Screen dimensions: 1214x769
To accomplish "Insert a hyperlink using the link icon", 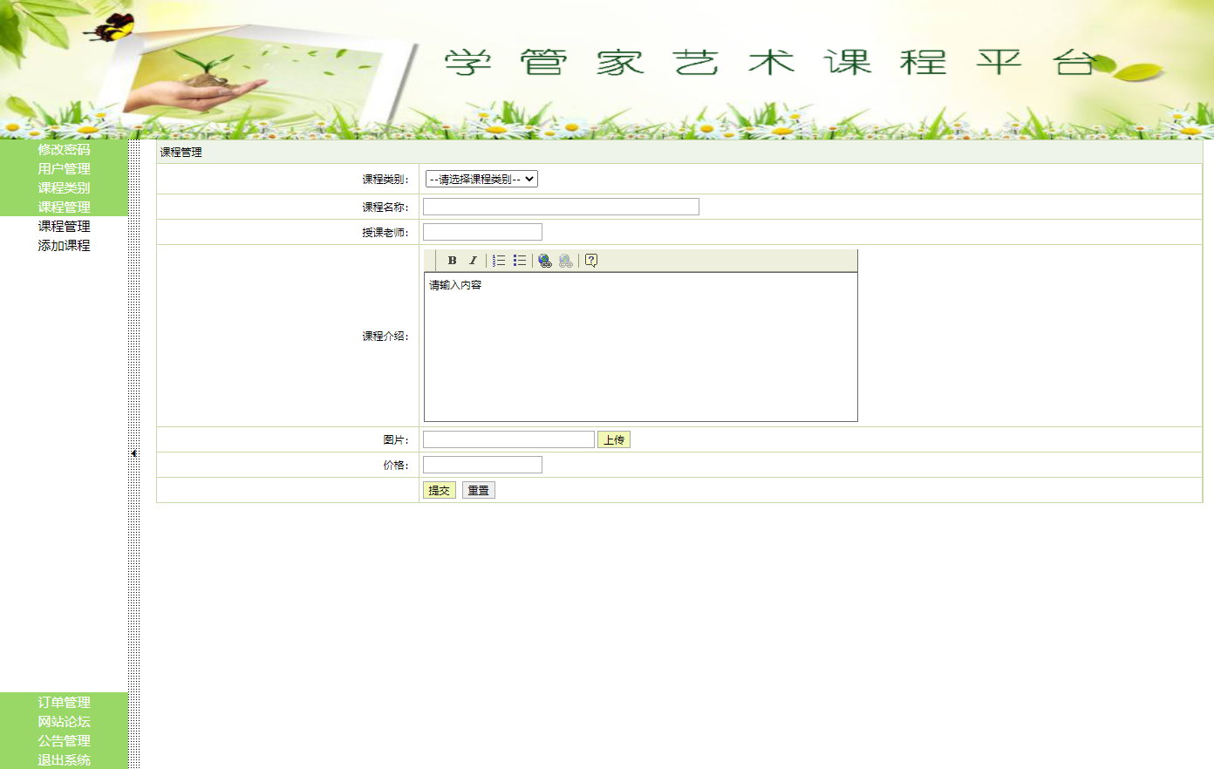I will 544,259.
